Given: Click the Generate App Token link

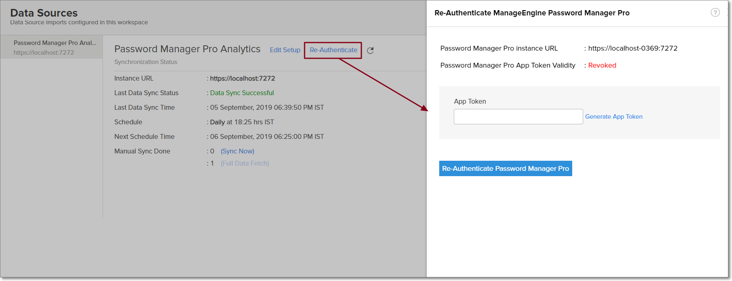Looking at the screenshot, I should click(613, 117).
